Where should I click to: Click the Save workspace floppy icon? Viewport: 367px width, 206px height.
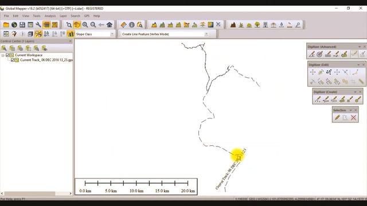(22, 25)
